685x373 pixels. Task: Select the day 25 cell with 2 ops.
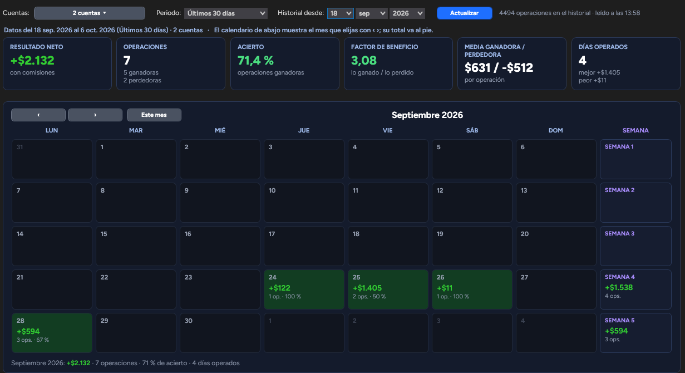click(x=388, y=289)
